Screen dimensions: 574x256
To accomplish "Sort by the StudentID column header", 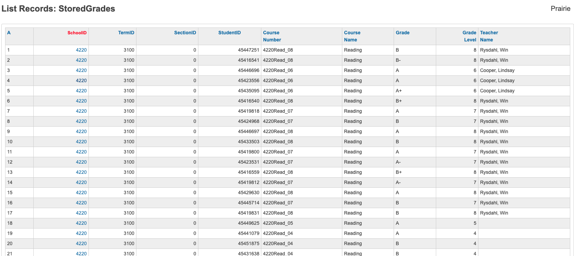I will tap(229, 33).
